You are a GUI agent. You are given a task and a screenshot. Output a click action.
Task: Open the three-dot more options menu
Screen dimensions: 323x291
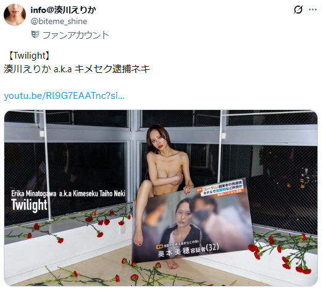313,9
